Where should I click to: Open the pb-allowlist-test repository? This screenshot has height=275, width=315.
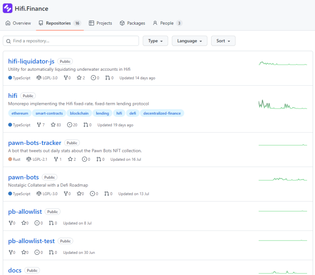(x=31, y=241)
